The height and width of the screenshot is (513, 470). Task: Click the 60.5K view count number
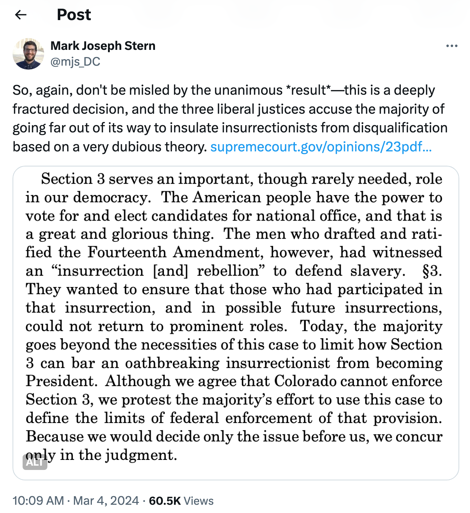click(165, 500)
